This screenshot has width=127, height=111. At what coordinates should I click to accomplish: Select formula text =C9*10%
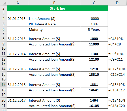click(x=116, y=54)
